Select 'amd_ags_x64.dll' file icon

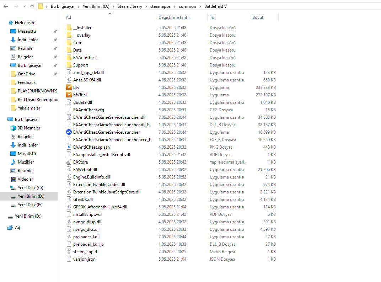point(69,73)
